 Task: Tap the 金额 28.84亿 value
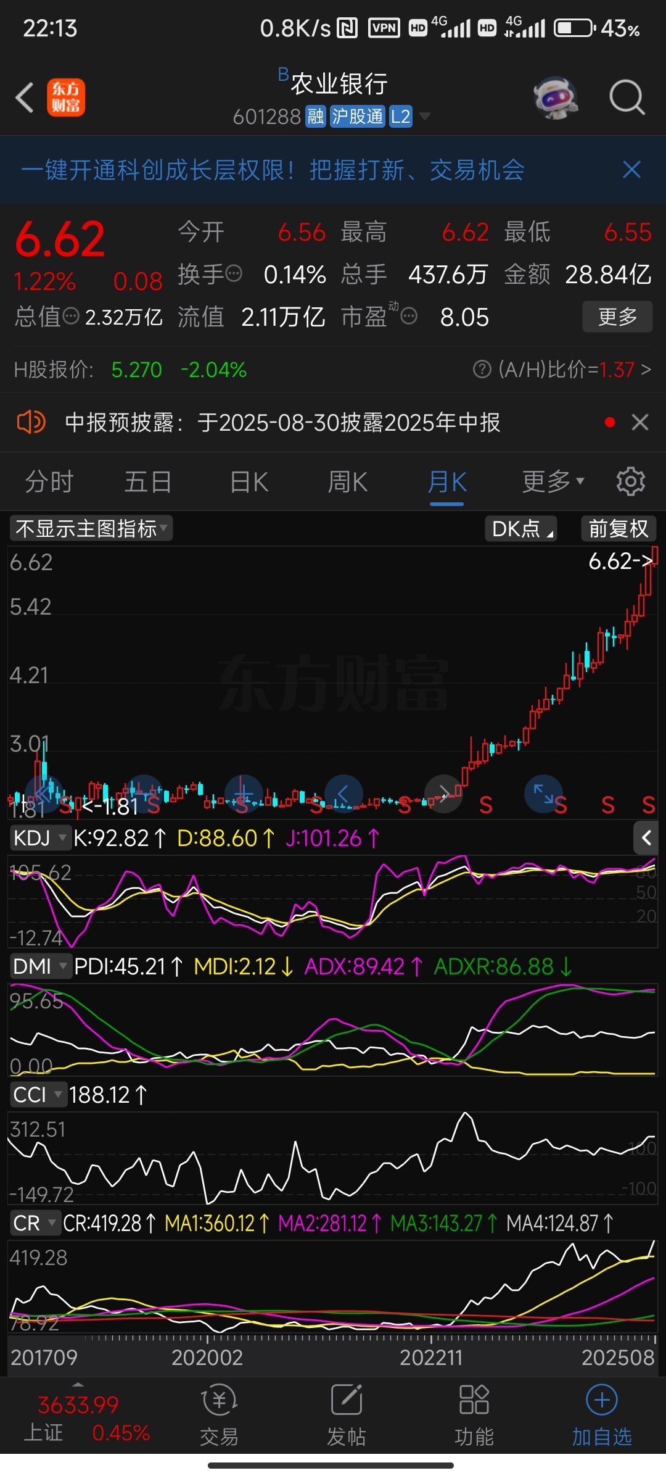tap(608, 274)
